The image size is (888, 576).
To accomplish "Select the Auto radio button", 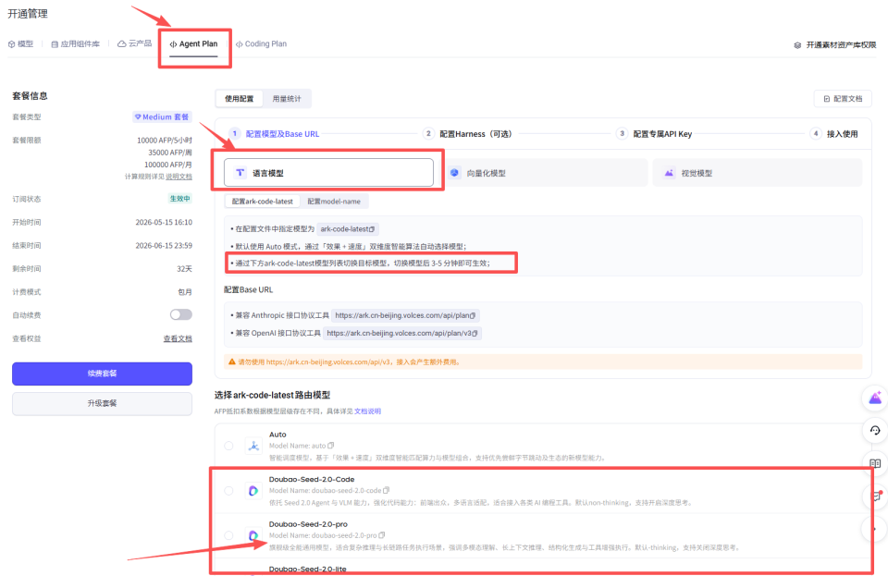I will (228, 446).
